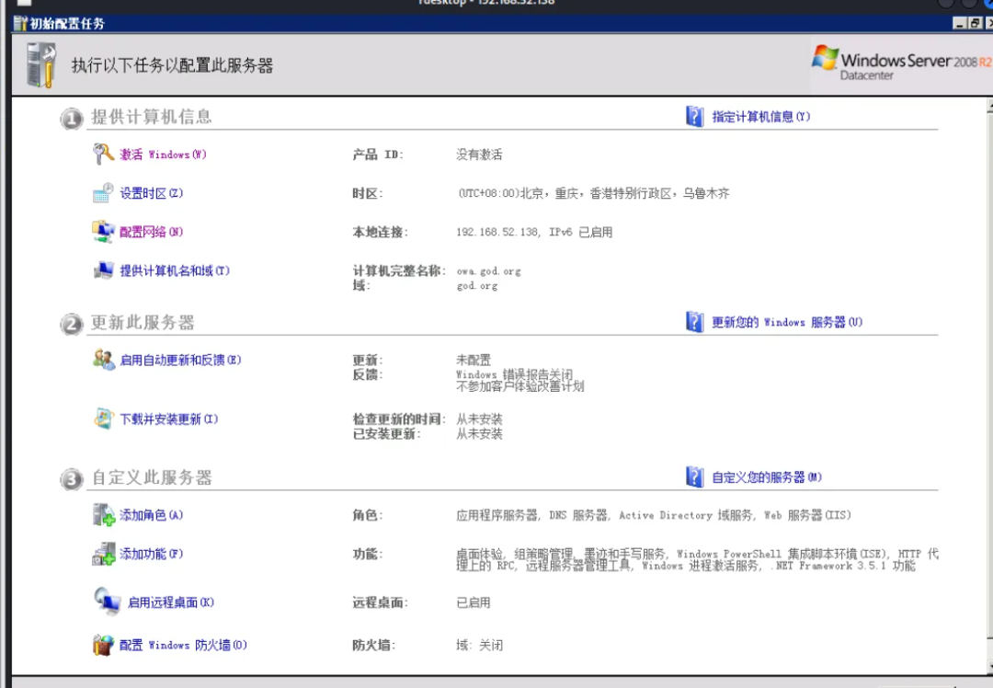Click the 自定义此服务器 section heading
993x688 pixels.
[x=152, y=477]
